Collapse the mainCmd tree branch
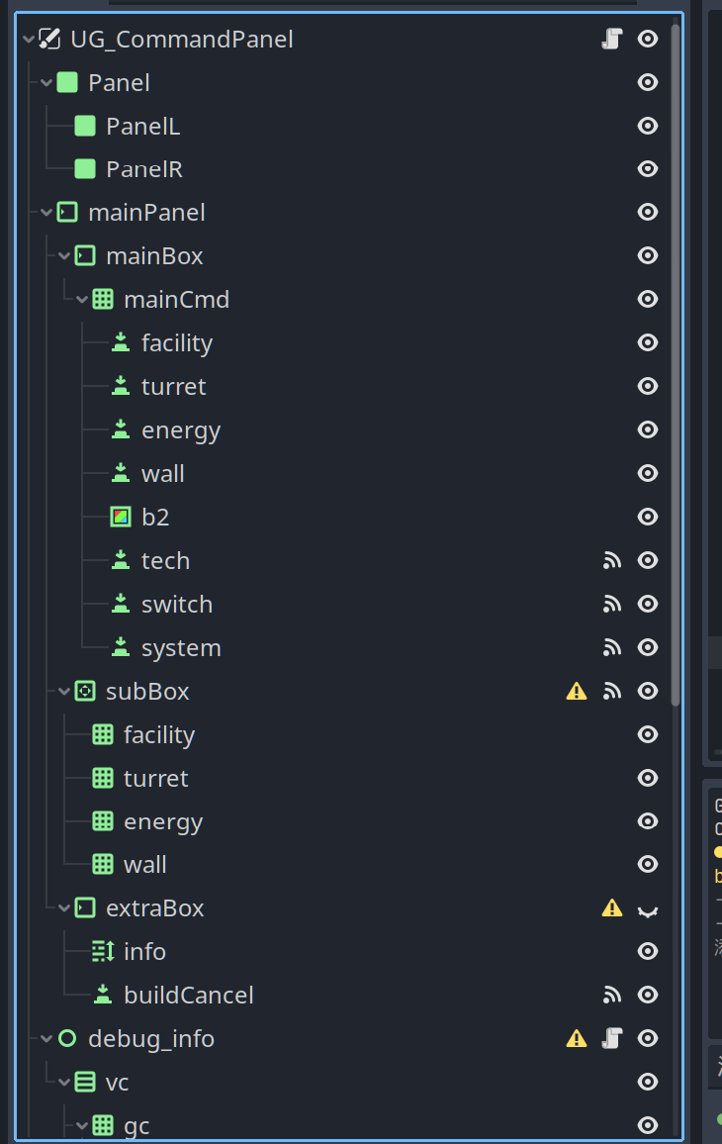The width and height of the screenshot is (722, 1144). coord(80,299)
